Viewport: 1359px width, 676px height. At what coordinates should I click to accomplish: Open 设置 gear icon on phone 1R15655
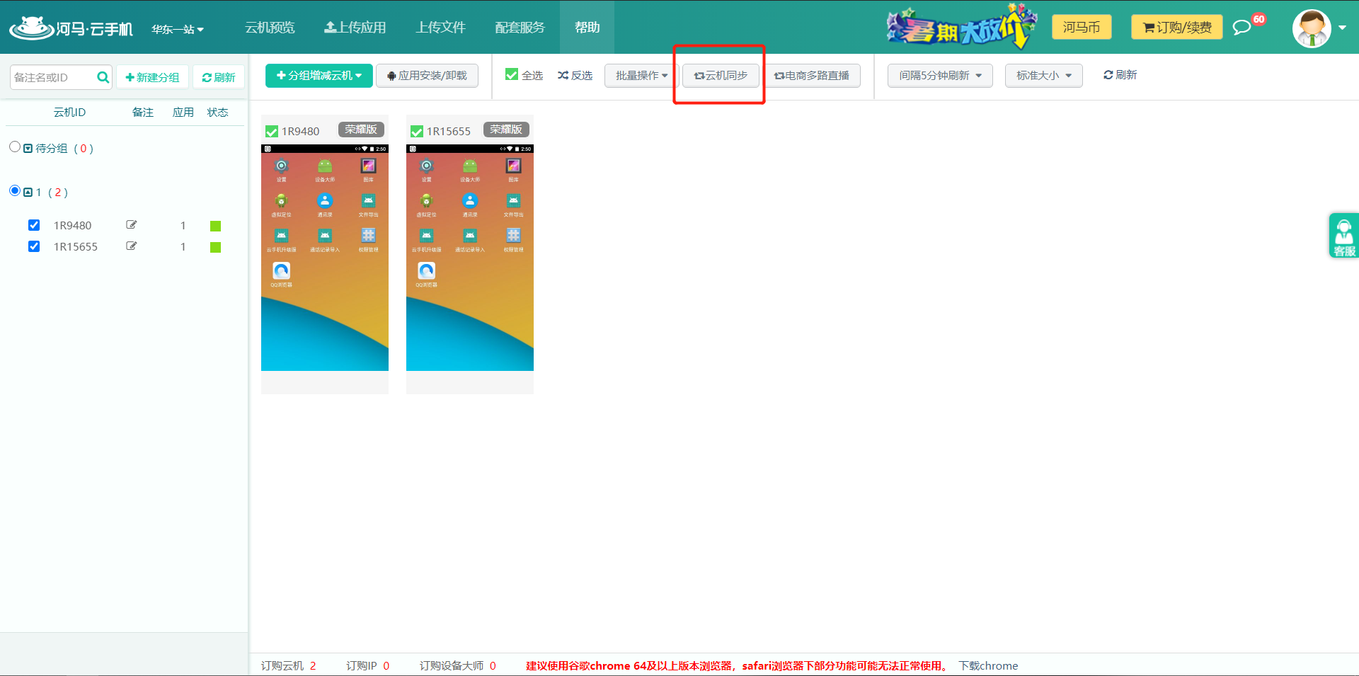point(427,166)
